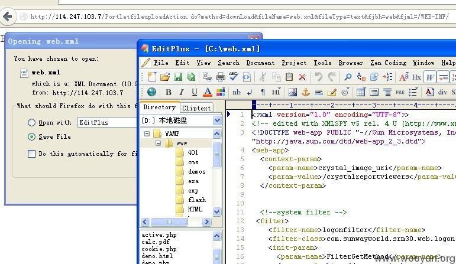Open the File menu in EditPlus
The height and width of the screenshot is (264, 456).
(161, 63)
